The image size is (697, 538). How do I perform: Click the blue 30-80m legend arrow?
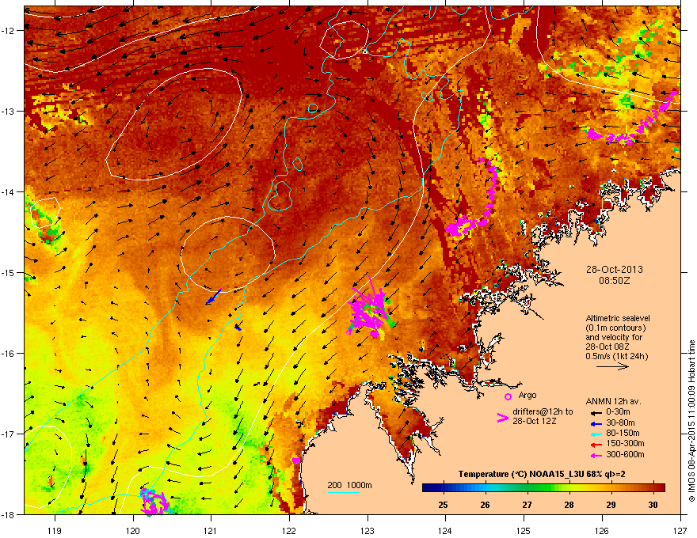coord(595,423)
